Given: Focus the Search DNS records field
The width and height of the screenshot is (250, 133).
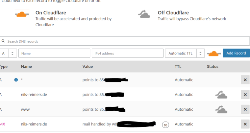Looking at the screenshot, I should pyautogui.click(x=125, y=41).
